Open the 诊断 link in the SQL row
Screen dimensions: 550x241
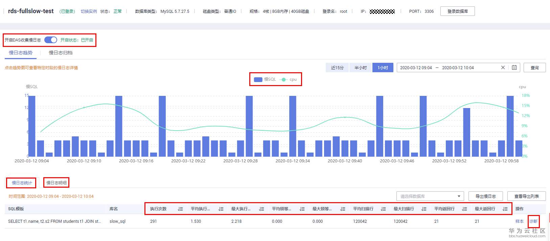(533, 221)
